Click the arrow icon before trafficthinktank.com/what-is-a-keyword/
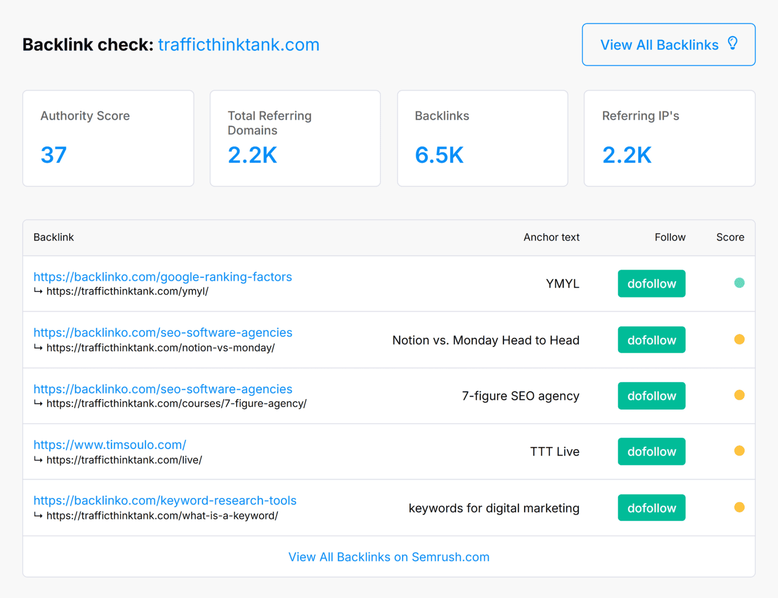The image size is (778, 598). 38,515
